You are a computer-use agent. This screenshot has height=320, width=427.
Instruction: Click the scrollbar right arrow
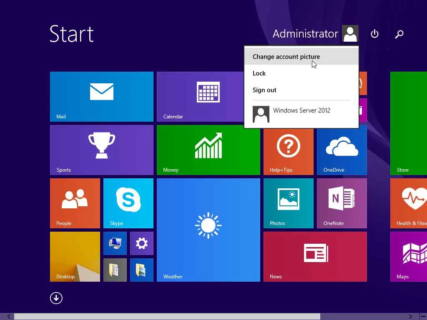tap(410, 317)
